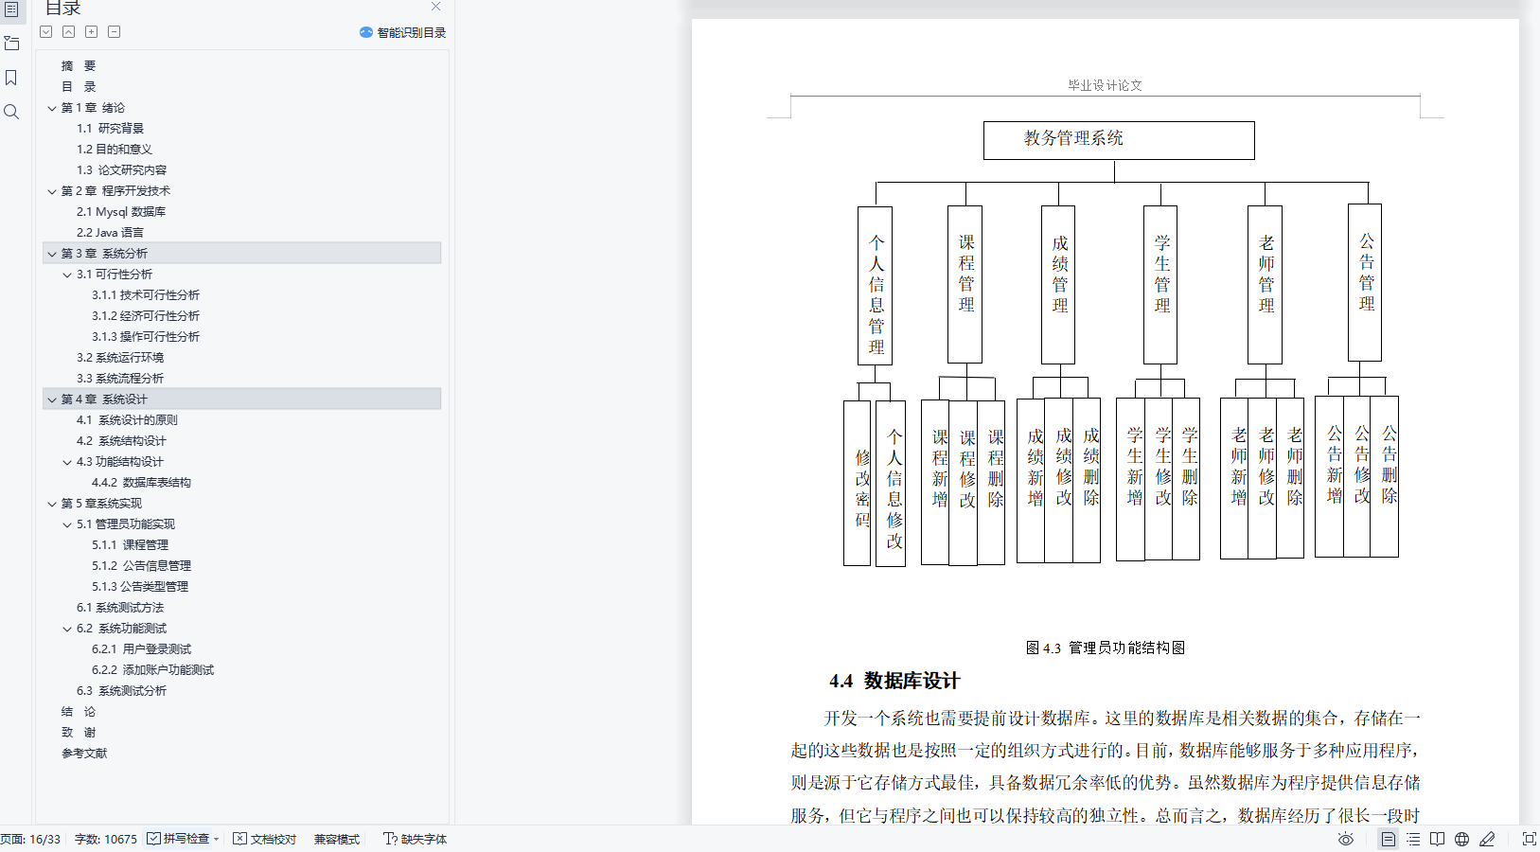Go to 1.2 目的和意义
1540x852 pixels.
click(115, 150)
